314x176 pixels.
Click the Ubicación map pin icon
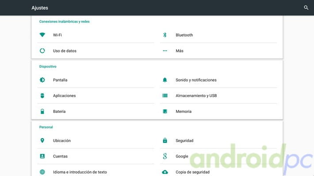click(x=42, y=140)
